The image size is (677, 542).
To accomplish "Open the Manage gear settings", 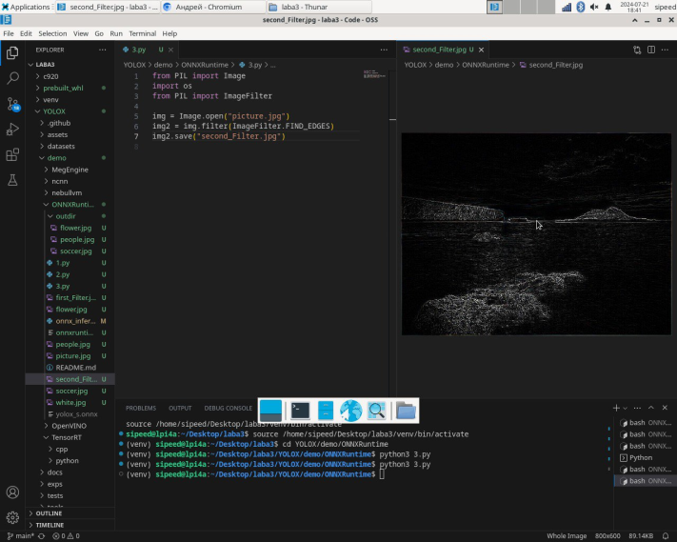I will pyautogui.click(x=12, y=517).
